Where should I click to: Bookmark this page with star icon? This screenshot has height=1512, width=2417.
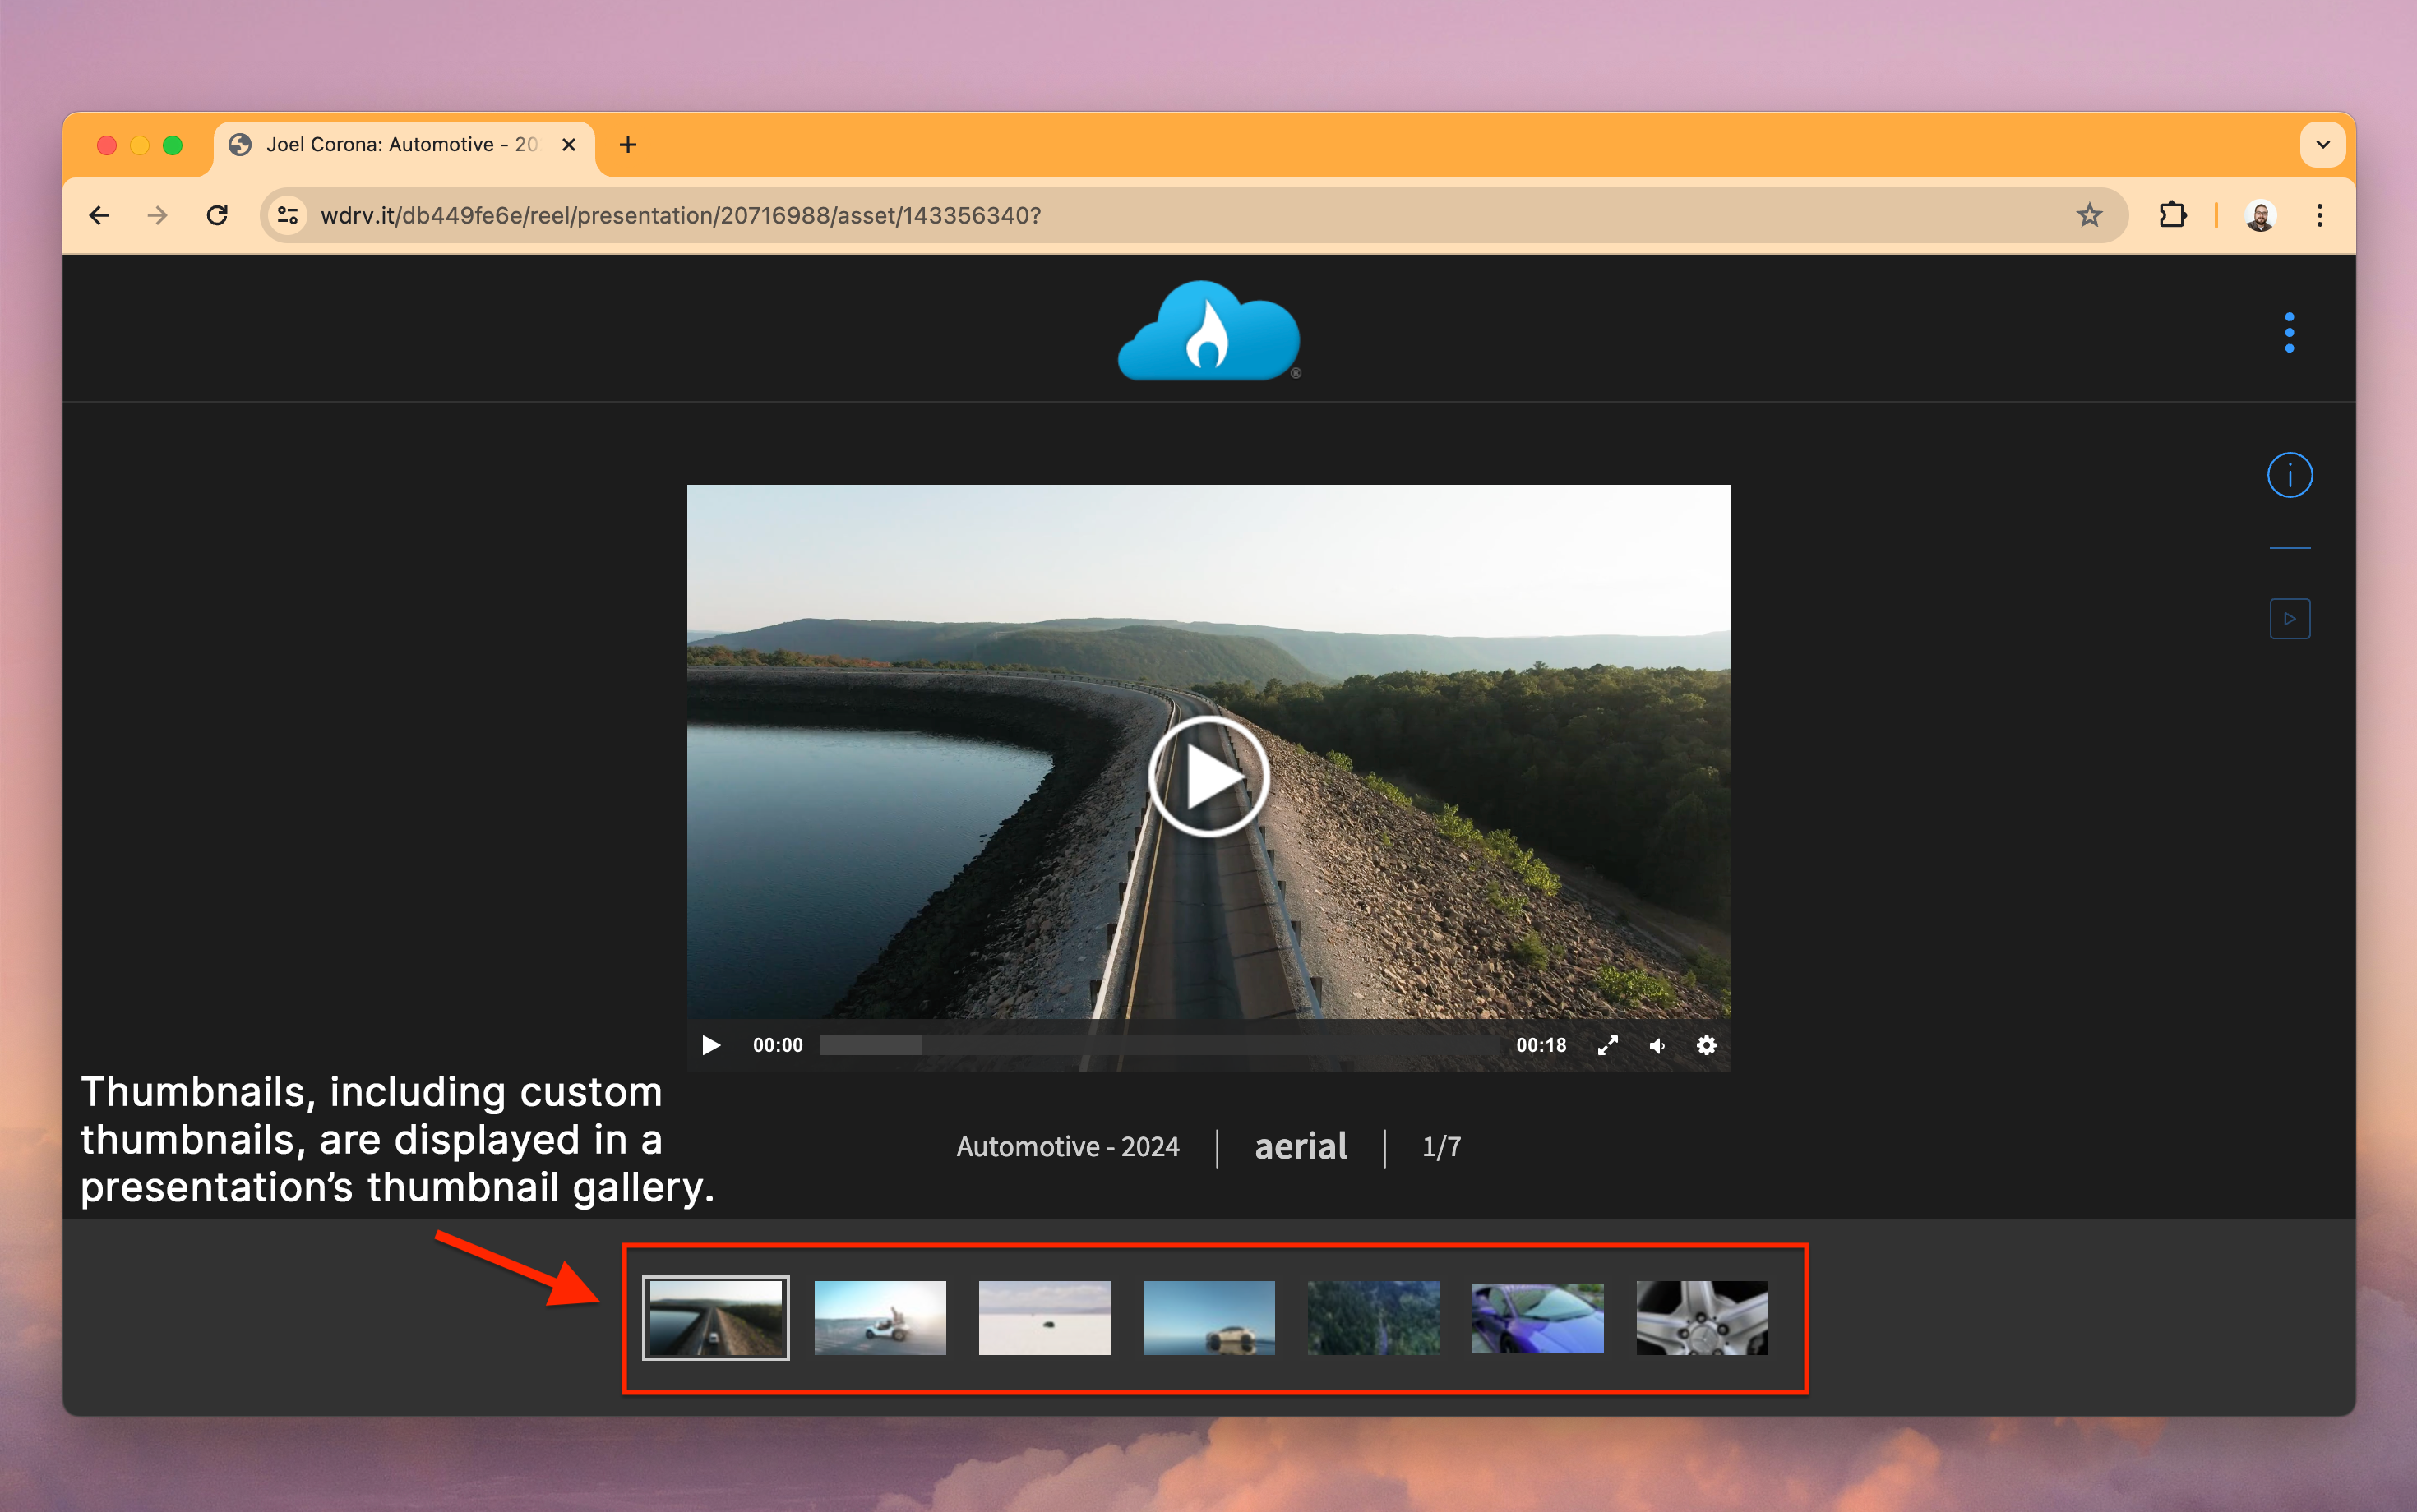pyautogui.click(x=2089, y=215)
